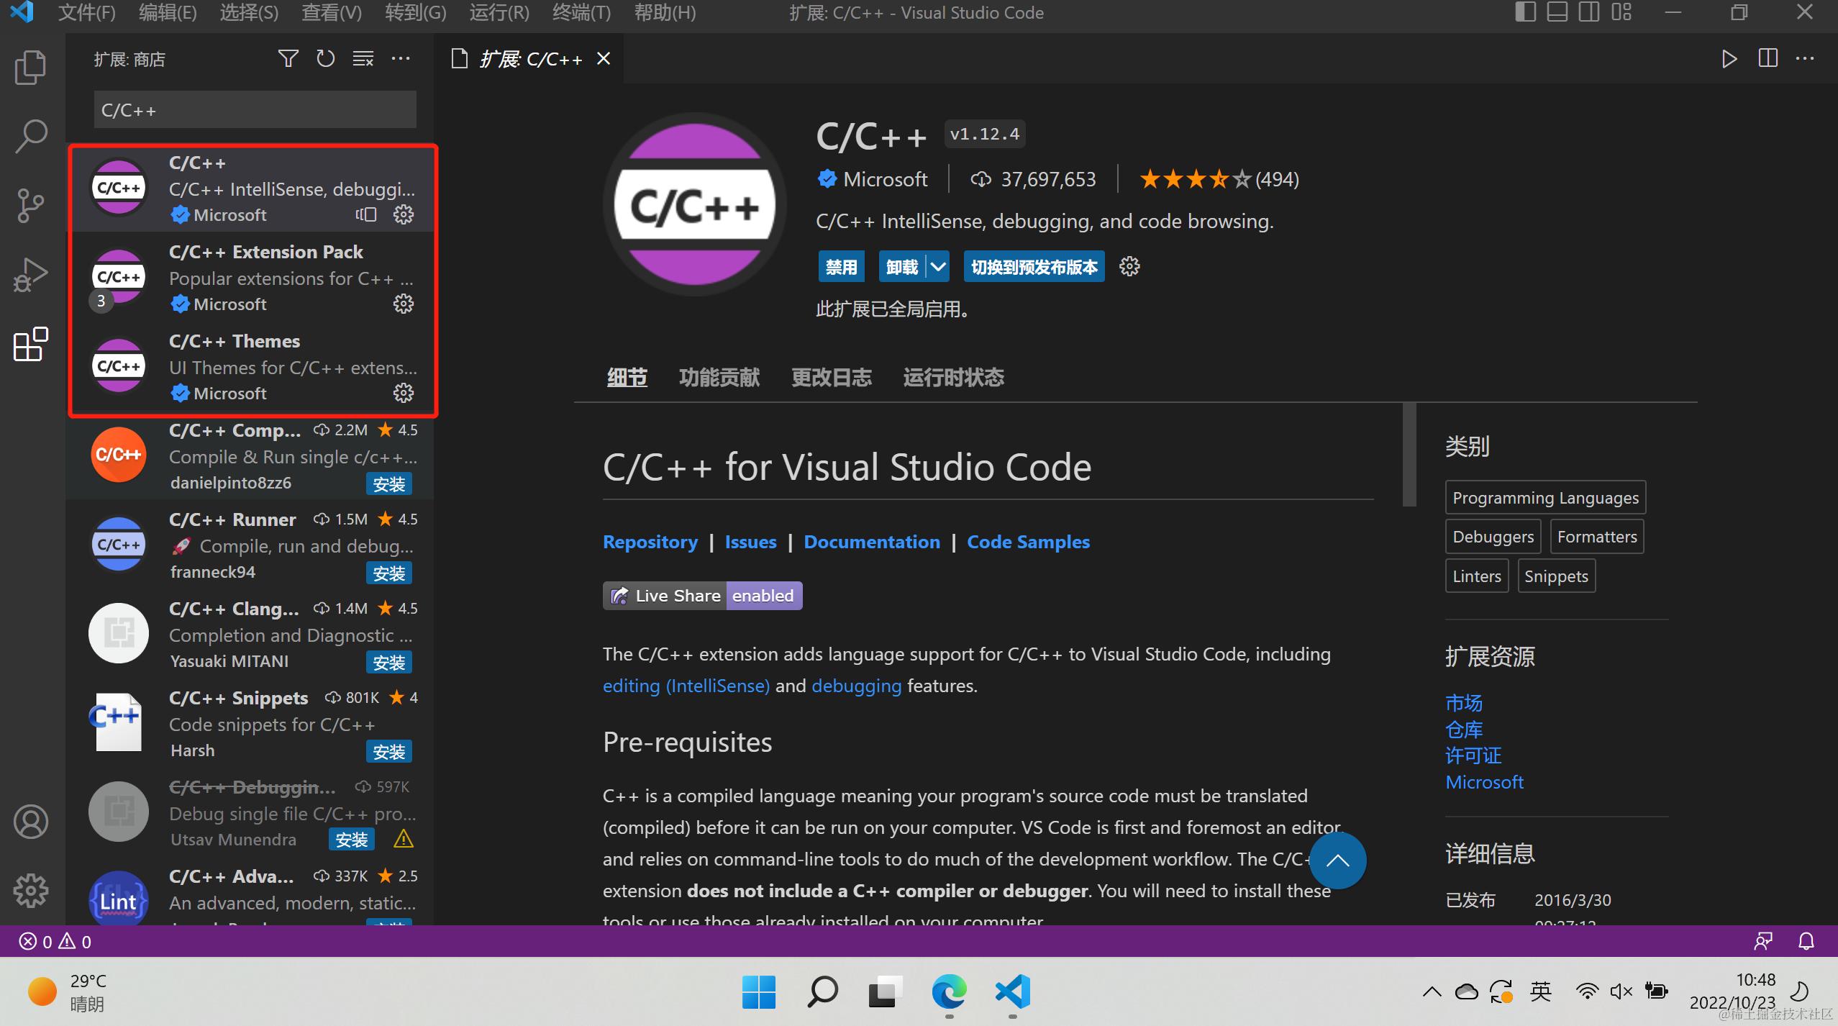1838x1026 pixels.
Task: Toggle the primary sidebar layout button
Action: click(1525, 12)
